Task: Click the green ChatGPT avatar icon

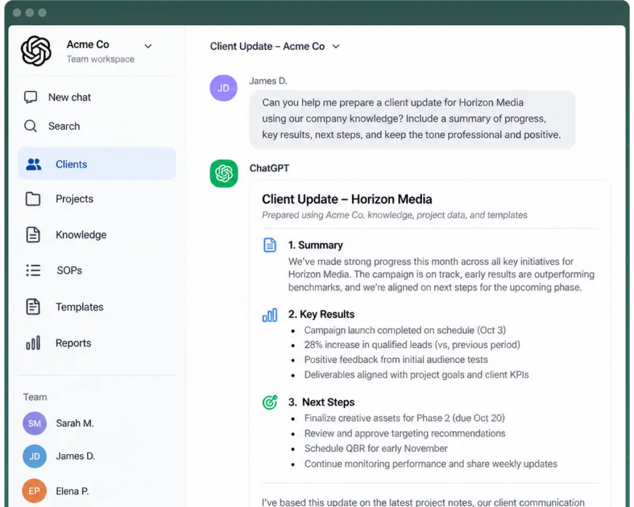Action: (224, 173)
